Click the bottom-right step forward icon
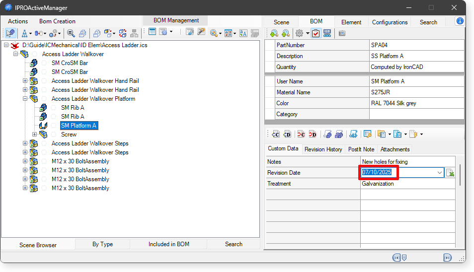Image resolution: width=474 pixels, height=272 pixels. point(447,258)
